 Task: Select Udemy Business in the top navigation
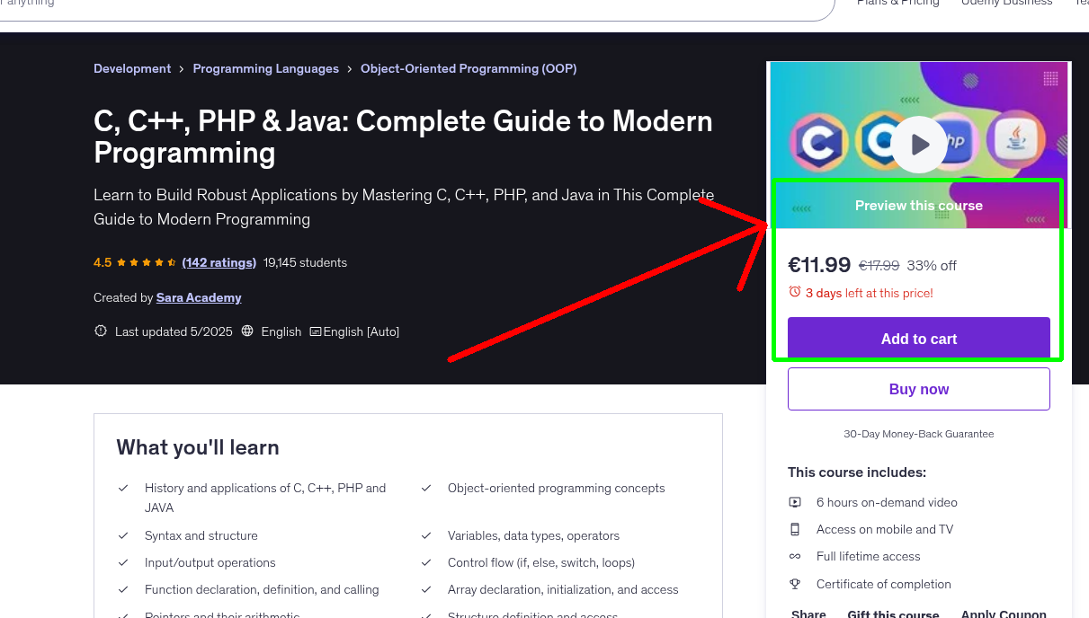click(x=1005, y=4)
